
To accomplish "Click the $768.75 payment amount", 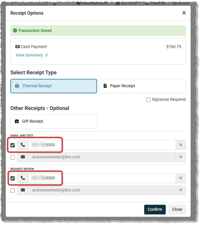I will click(x=173, y=47).
